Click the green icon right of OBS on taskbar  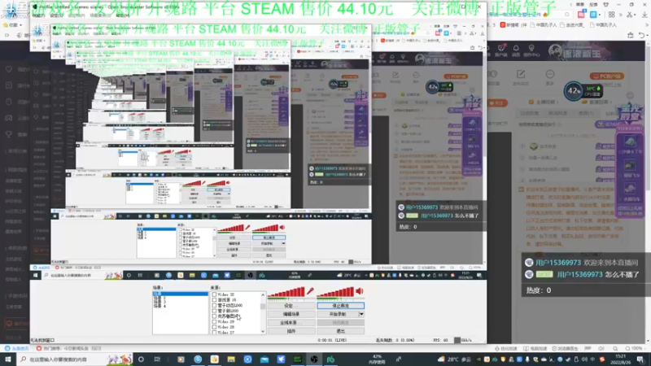coord(330,359)
